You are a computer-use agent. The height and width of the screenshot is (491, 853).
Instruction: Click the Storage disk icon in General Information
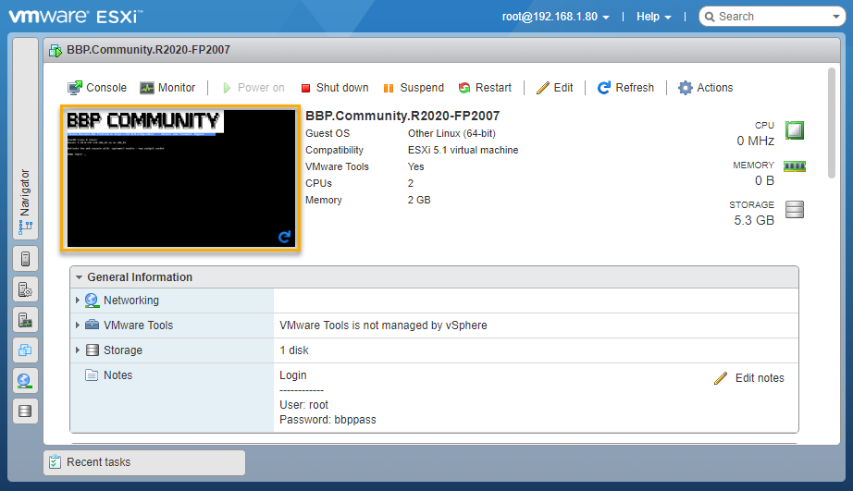93,350
